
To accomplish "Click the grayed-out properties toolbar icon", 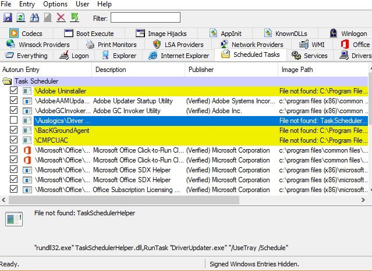I will (48, 18).
